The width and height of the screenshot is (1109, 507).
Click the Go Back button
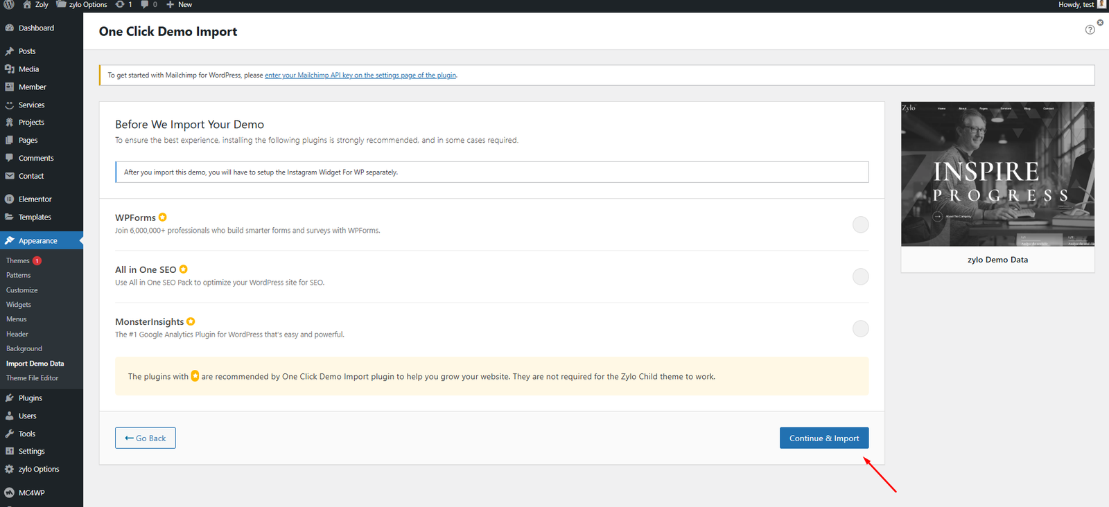146,438
